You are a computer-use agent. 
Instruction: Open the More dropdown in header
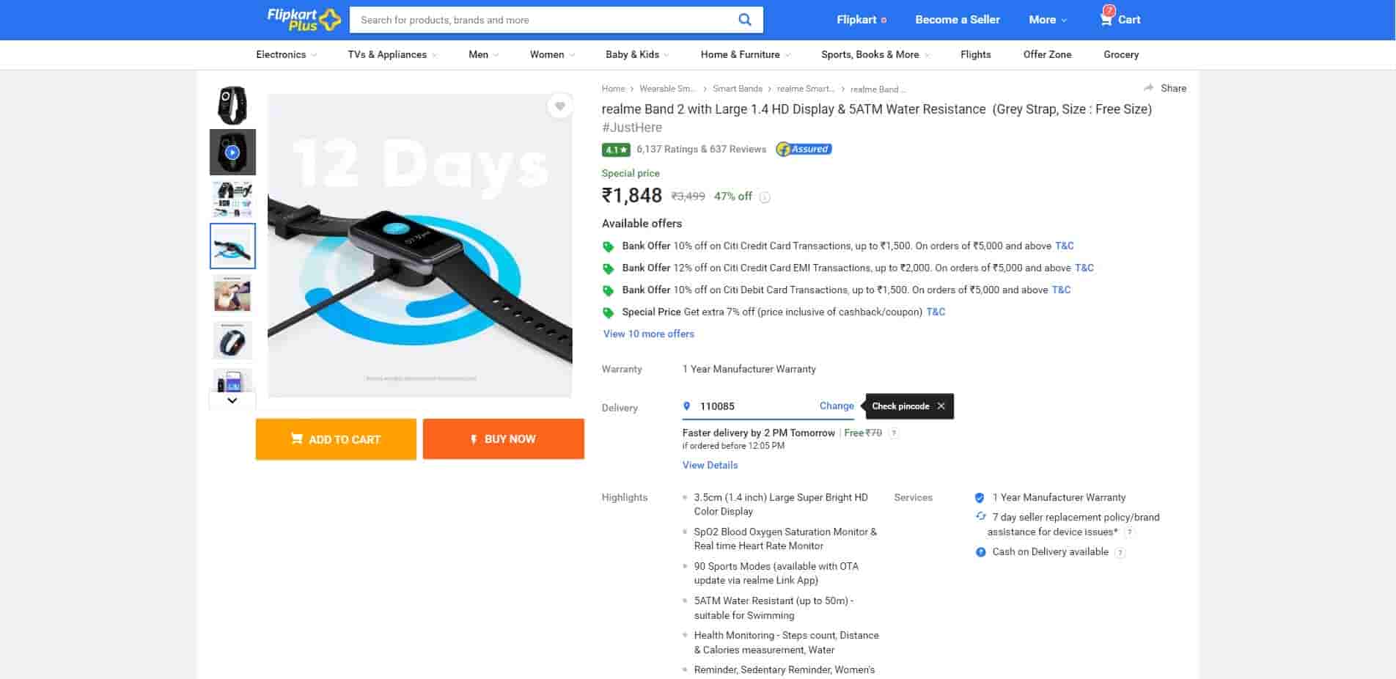coord(1047,20)
